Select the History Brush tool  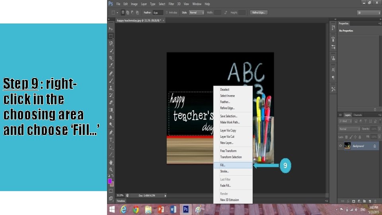point(111,95)
